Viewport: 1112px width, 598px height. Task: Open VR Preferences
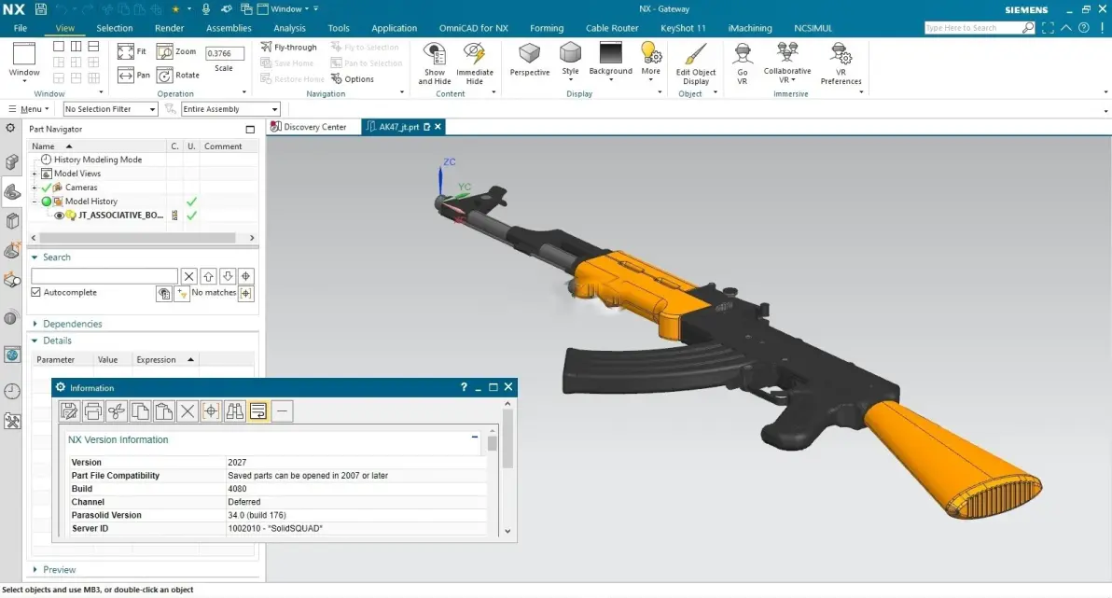[x=841, y=63]
